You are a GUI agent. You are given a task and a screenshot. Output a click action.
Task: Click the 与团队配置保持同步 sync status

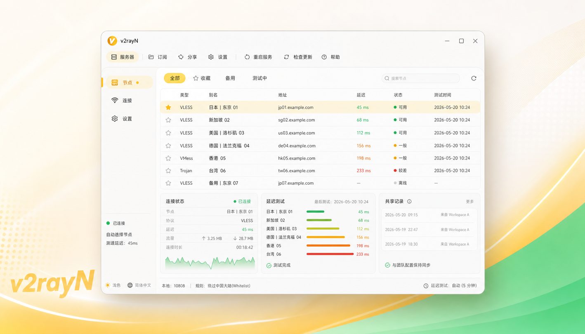[408, 265]
